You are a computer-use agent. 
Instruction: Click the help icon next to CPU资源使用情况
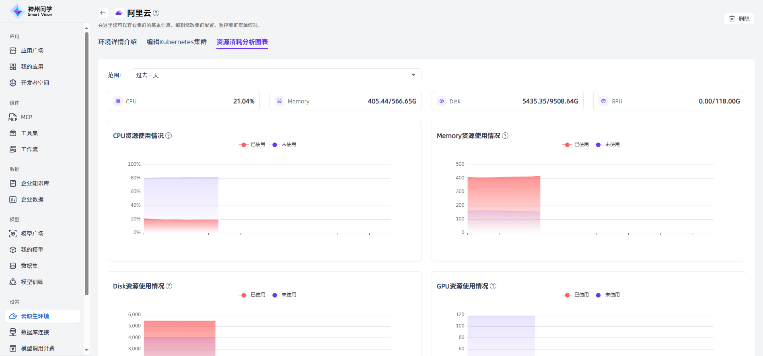click(169, 136)
